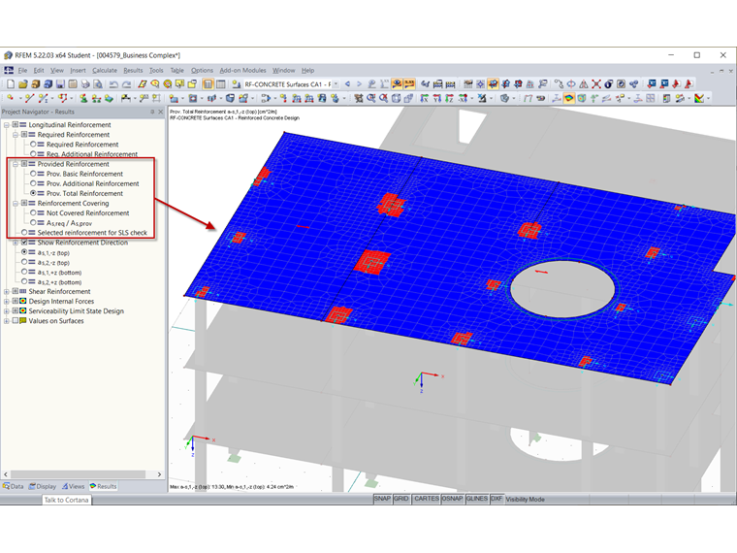This screenshot has height=553, width=737.
Task: Toggle the Project Navigator panel icon
Action: click(208, 84)
